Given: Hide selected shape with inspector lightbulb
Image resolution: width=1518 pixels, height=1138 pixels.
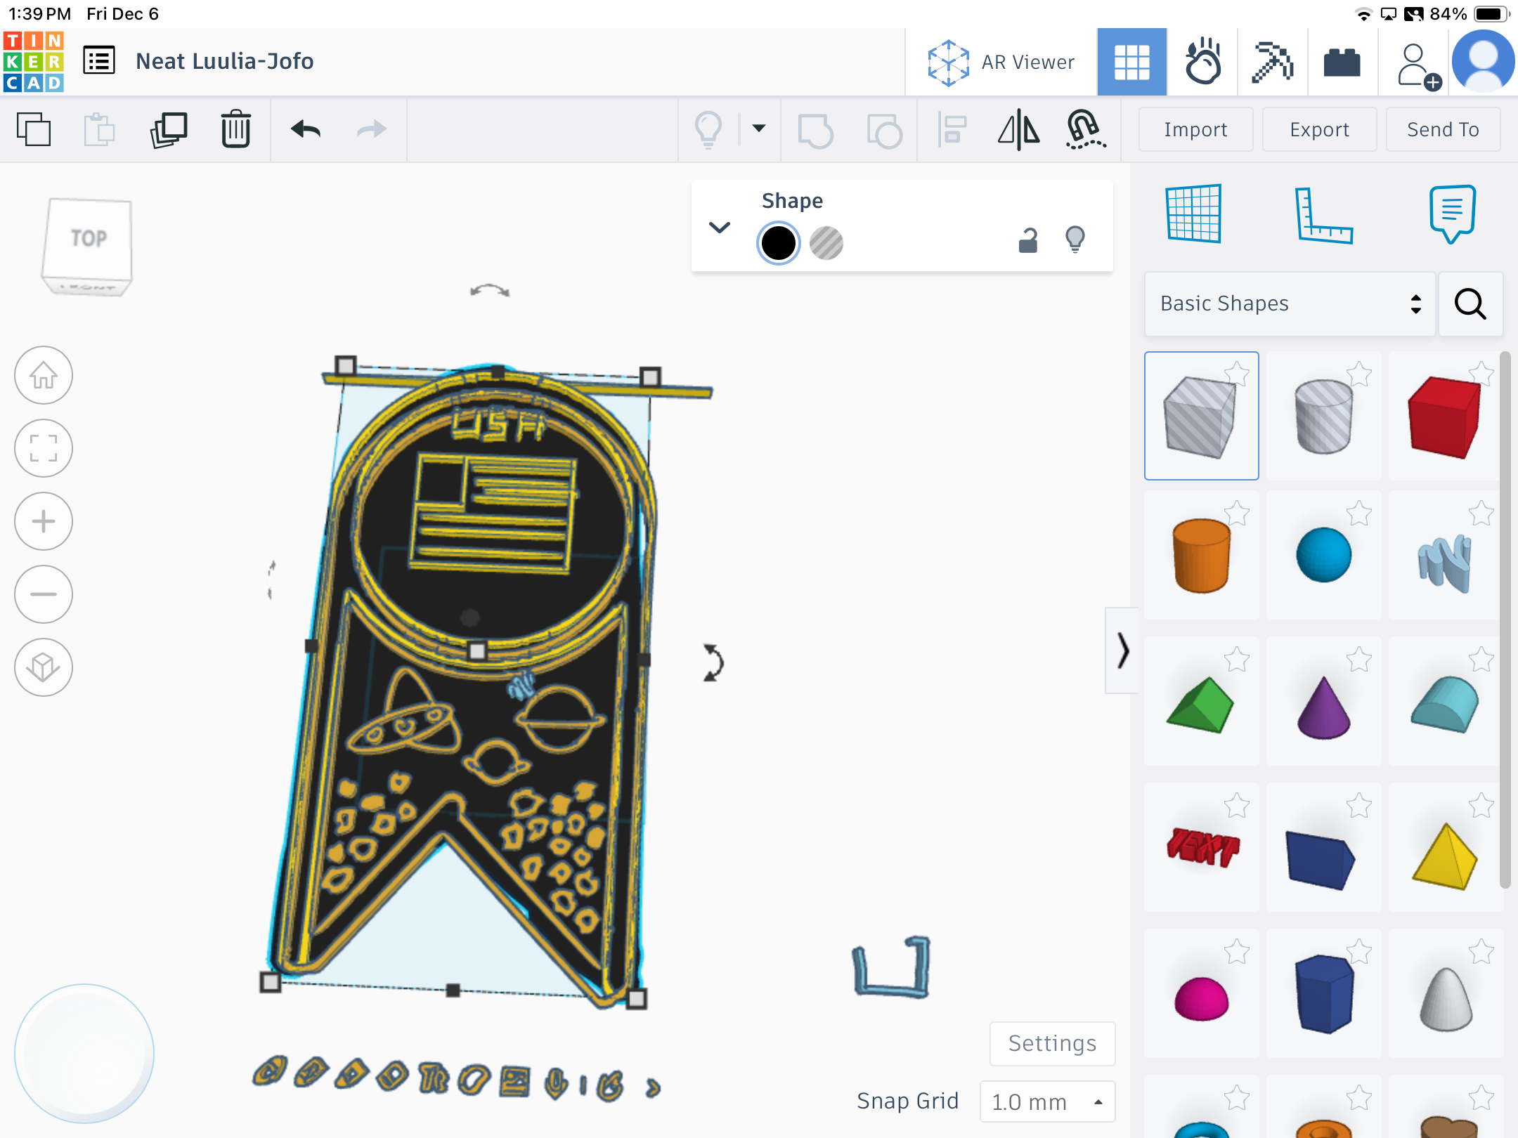Looking at the screenshot, I should point(1075,239).
